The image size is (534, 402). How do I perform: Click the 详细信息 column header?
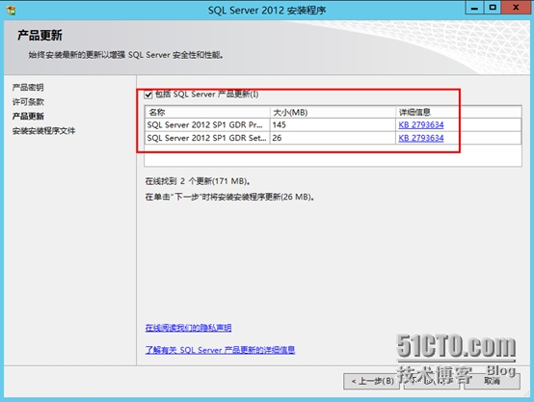click(x=459, y=112)
